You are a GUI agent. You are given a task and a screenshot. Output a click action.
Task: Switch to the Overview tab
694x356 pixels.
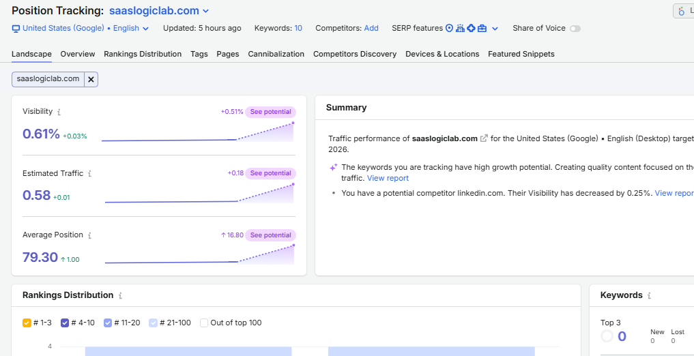click(78, 54)
